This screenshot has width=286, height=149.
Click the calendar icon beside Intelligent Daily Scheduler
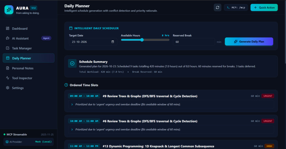71,28
